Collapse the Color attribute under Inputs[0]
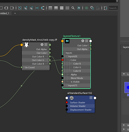 coord(69,60)
